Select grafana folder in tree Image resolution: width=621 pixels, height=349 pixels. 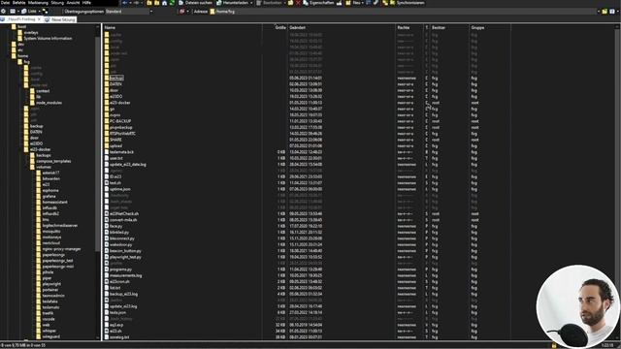coord(49,196)
